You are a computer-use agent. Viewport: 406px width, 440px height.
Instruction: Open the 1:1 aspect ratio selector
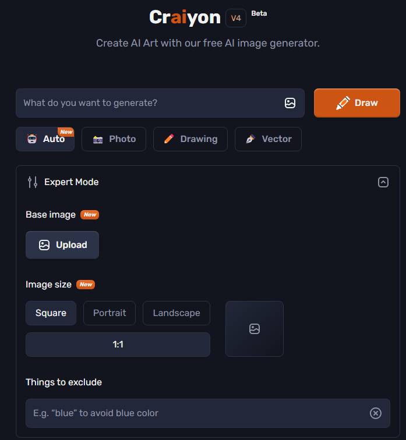tap(118, 345)
